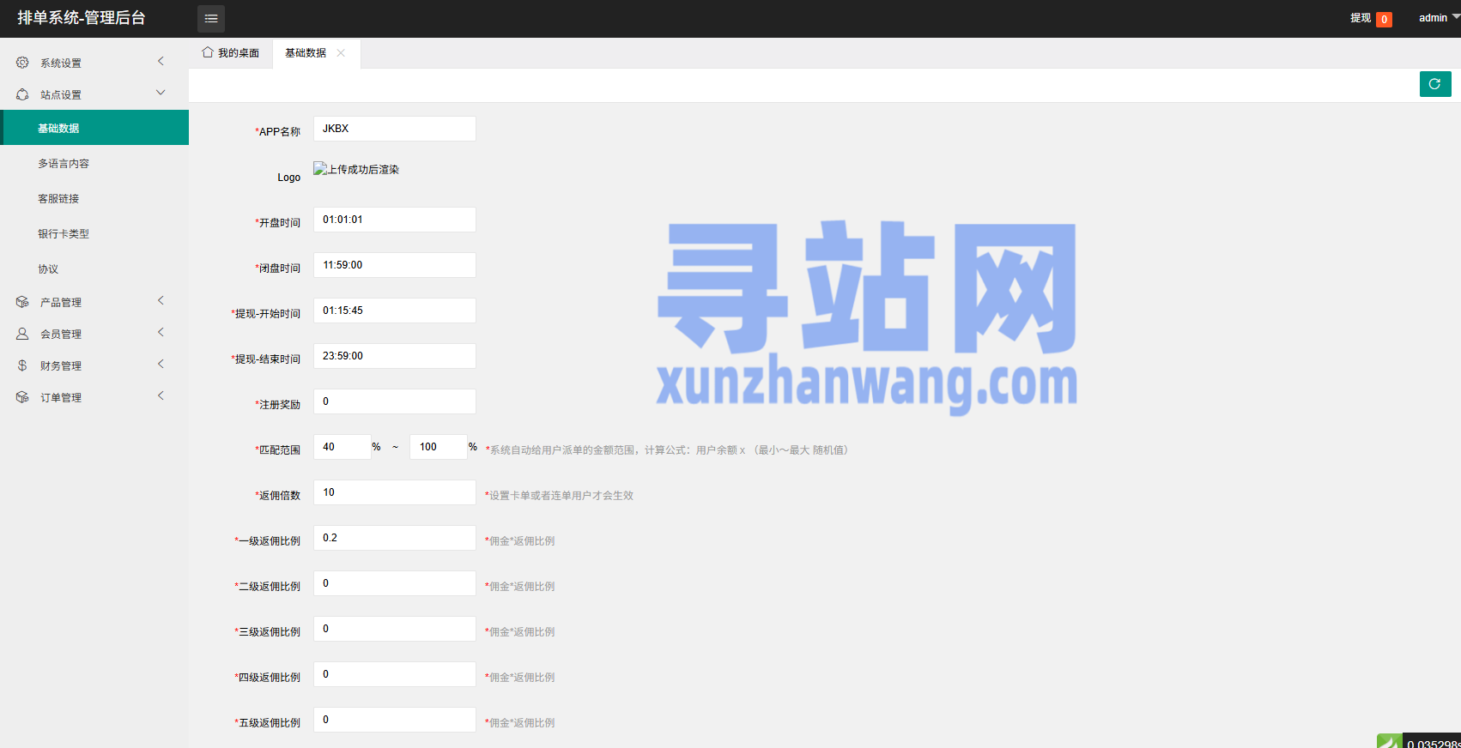
Task: Expand the 财务管理 menu chevron
Action: pyautogui.click(x=161, y=364)
